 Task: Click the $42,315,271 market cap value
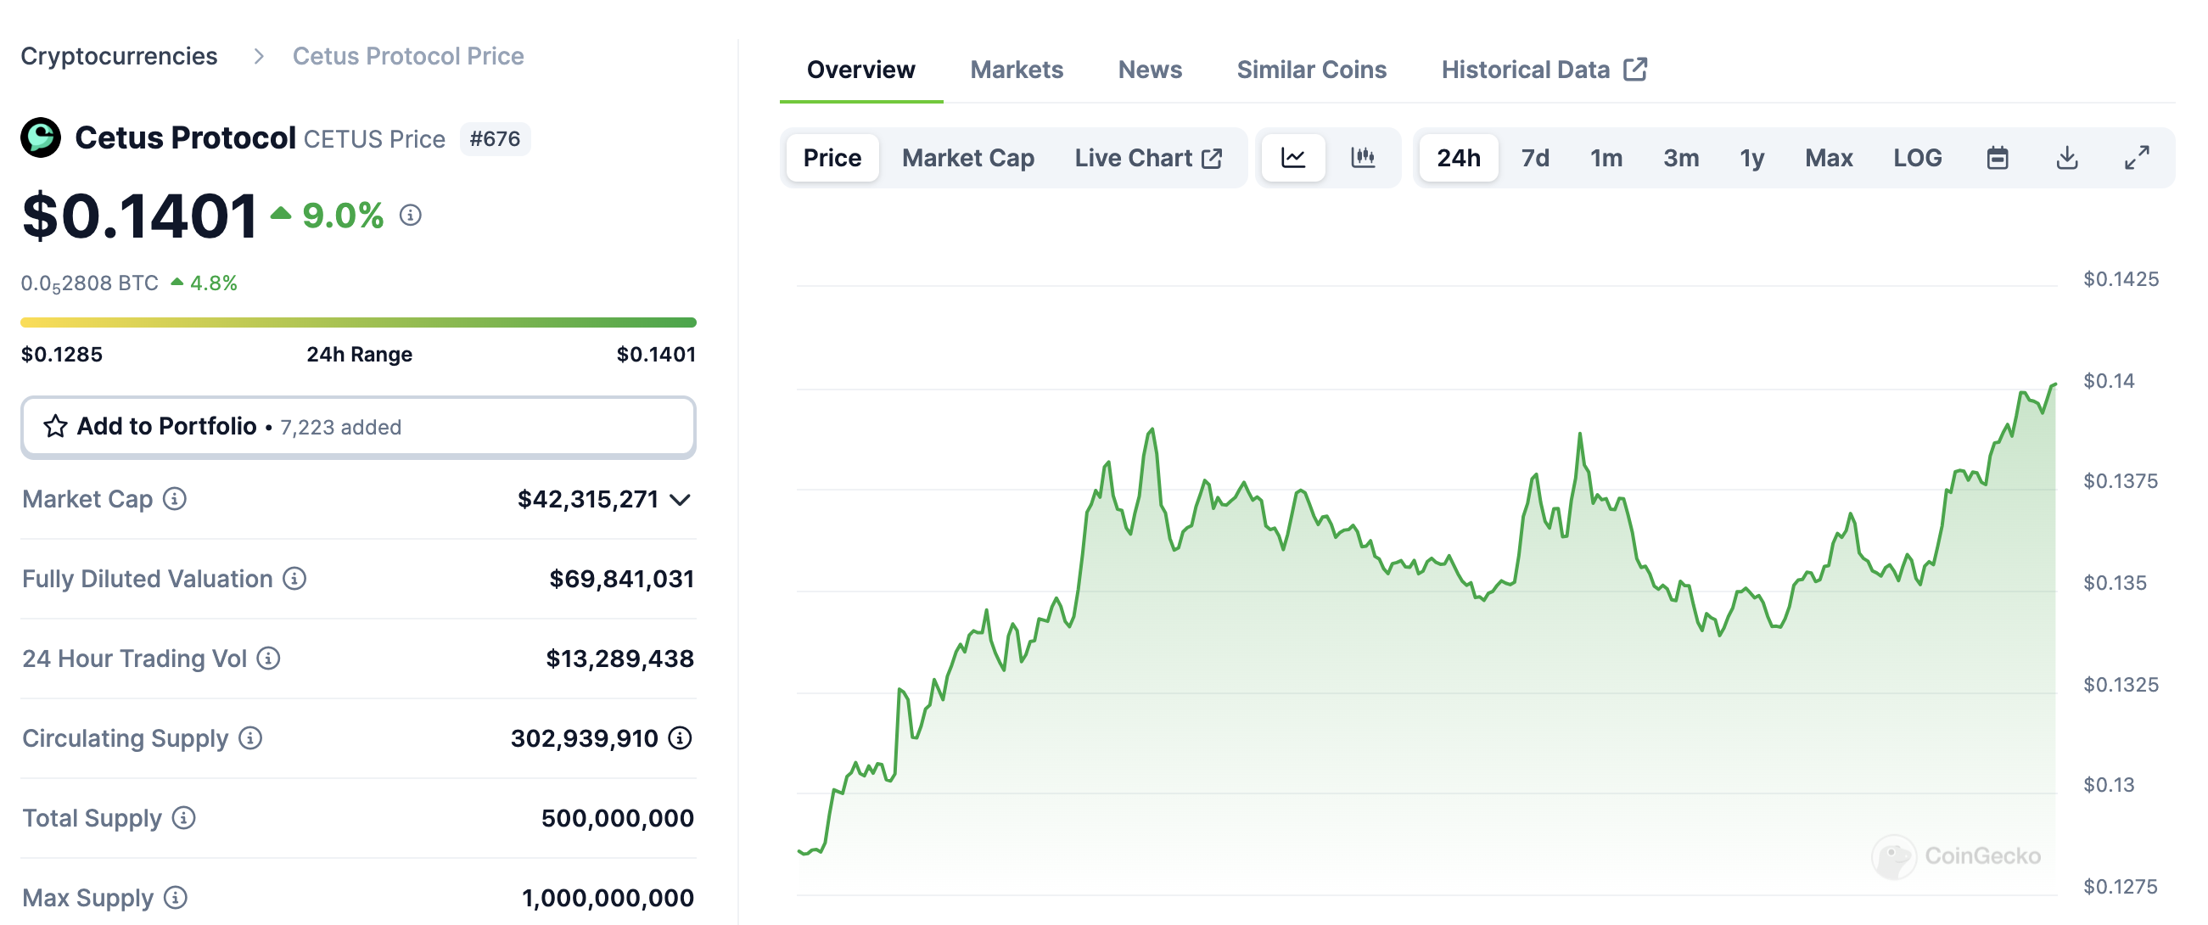[588, 499]
